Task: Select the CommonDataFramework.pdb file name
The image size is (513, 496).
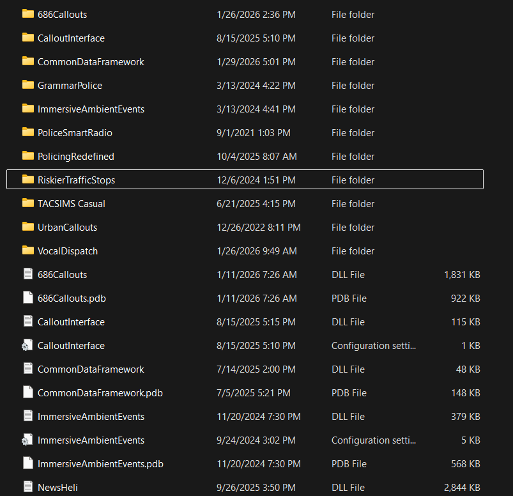Action: pos(100,393)
